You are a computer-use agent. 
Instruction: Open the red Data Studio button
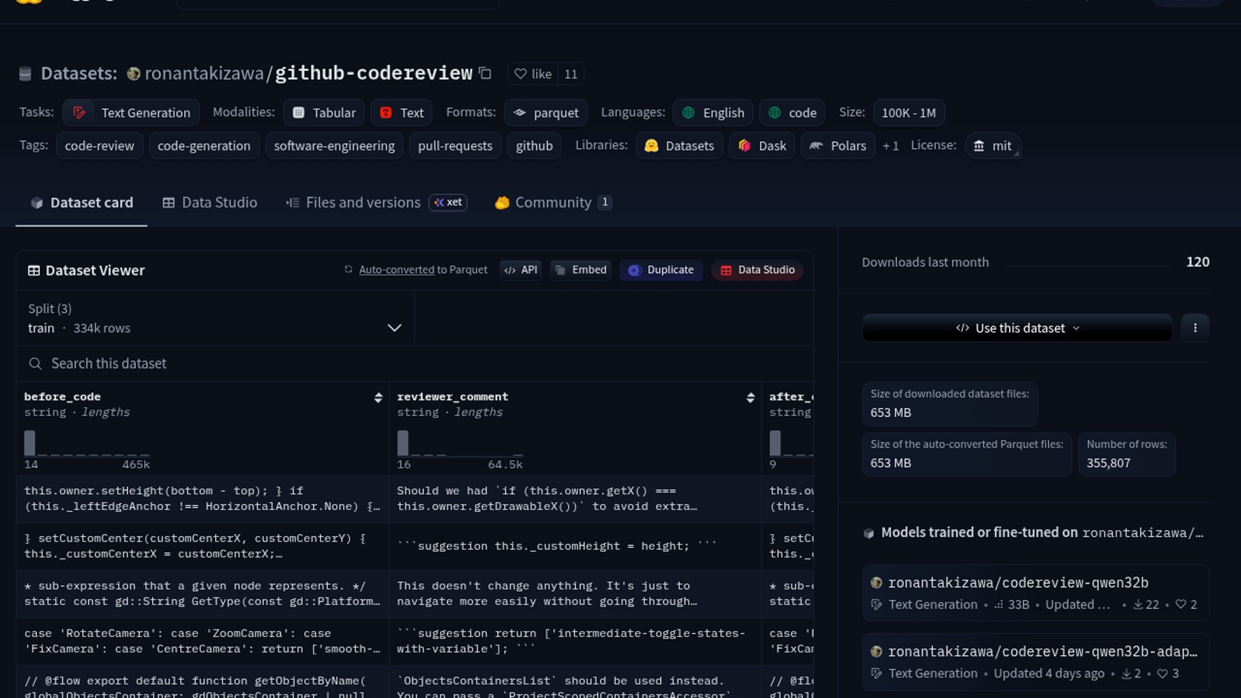click(758, 270)
